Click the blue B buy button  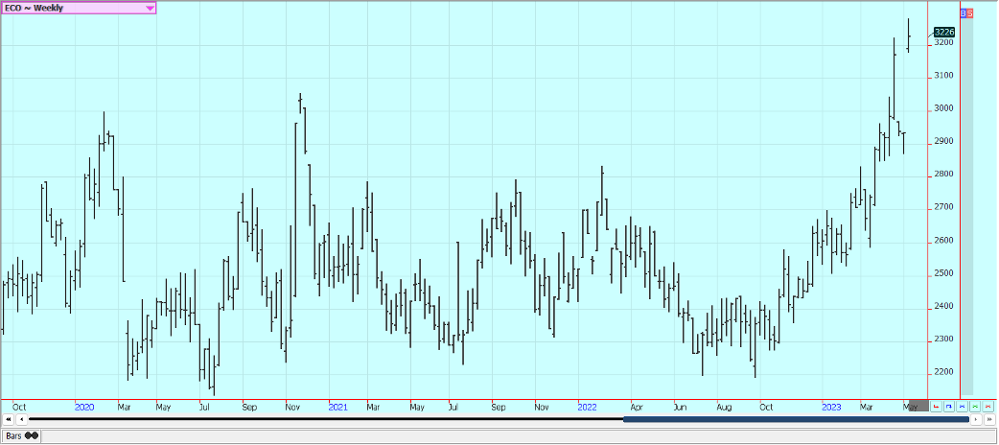pos(964,13)
